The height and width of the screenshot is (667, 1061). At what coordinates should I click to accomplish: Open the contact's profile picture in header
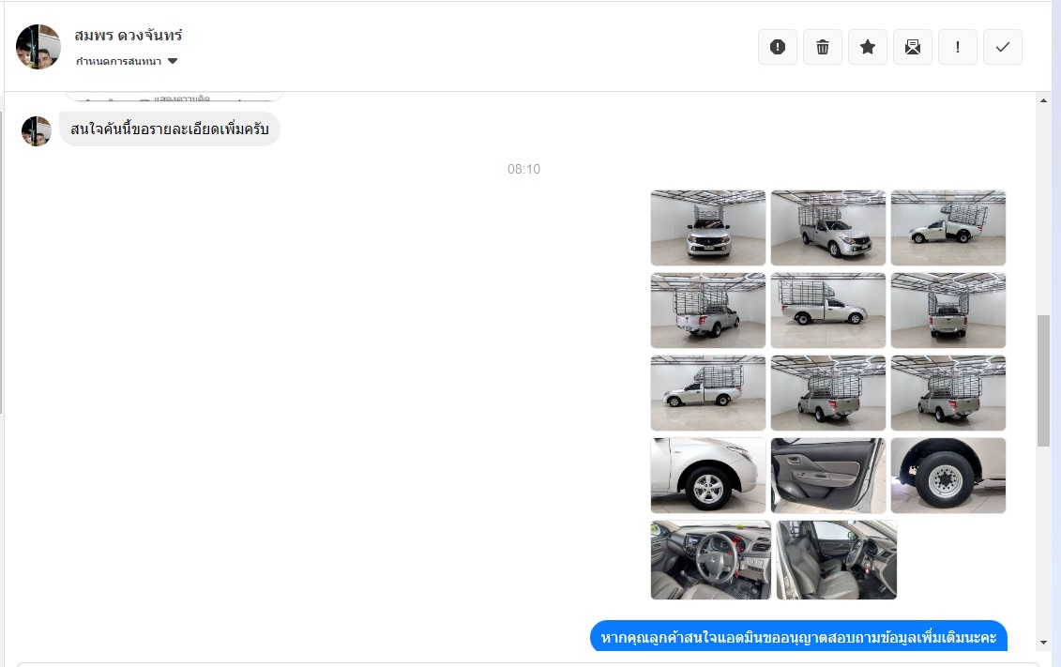(x=38, y=47)
